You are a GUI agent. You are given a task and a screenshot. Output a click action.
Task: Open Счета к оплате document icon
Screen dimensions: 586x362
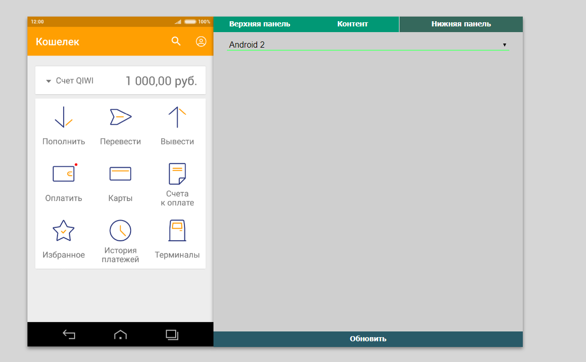click(177, 173)
